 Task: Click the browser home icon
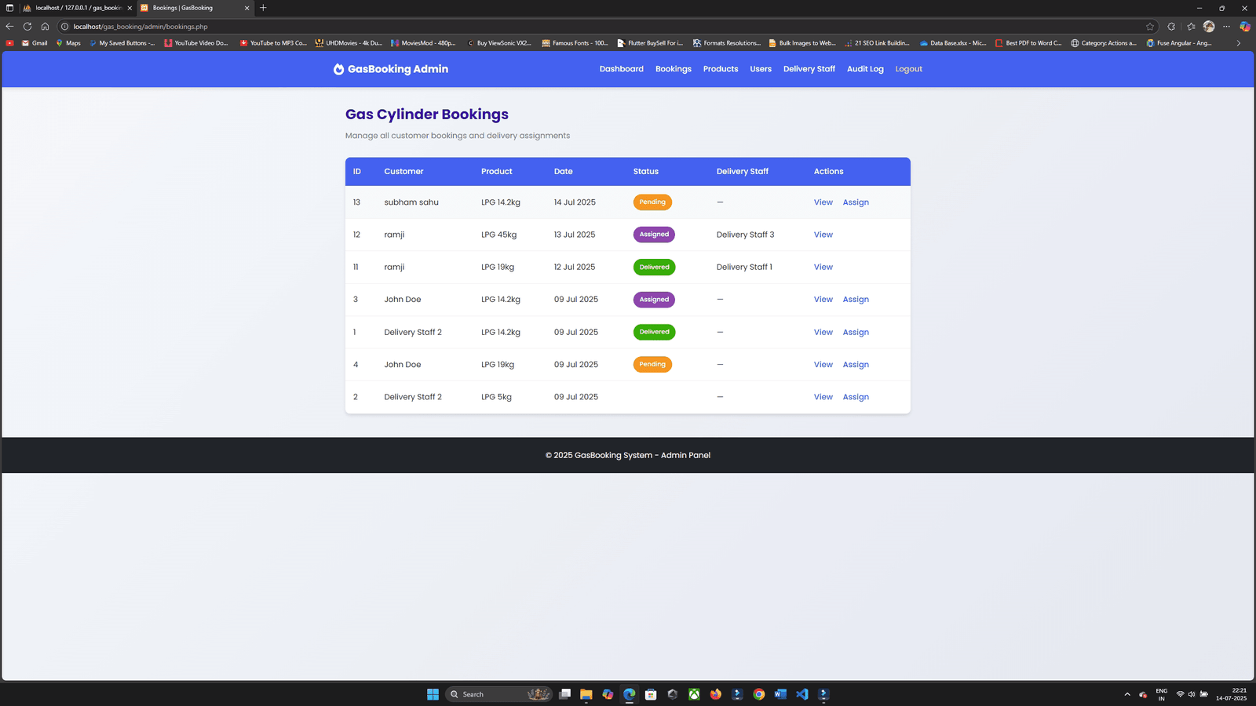[x=45, y=27]
